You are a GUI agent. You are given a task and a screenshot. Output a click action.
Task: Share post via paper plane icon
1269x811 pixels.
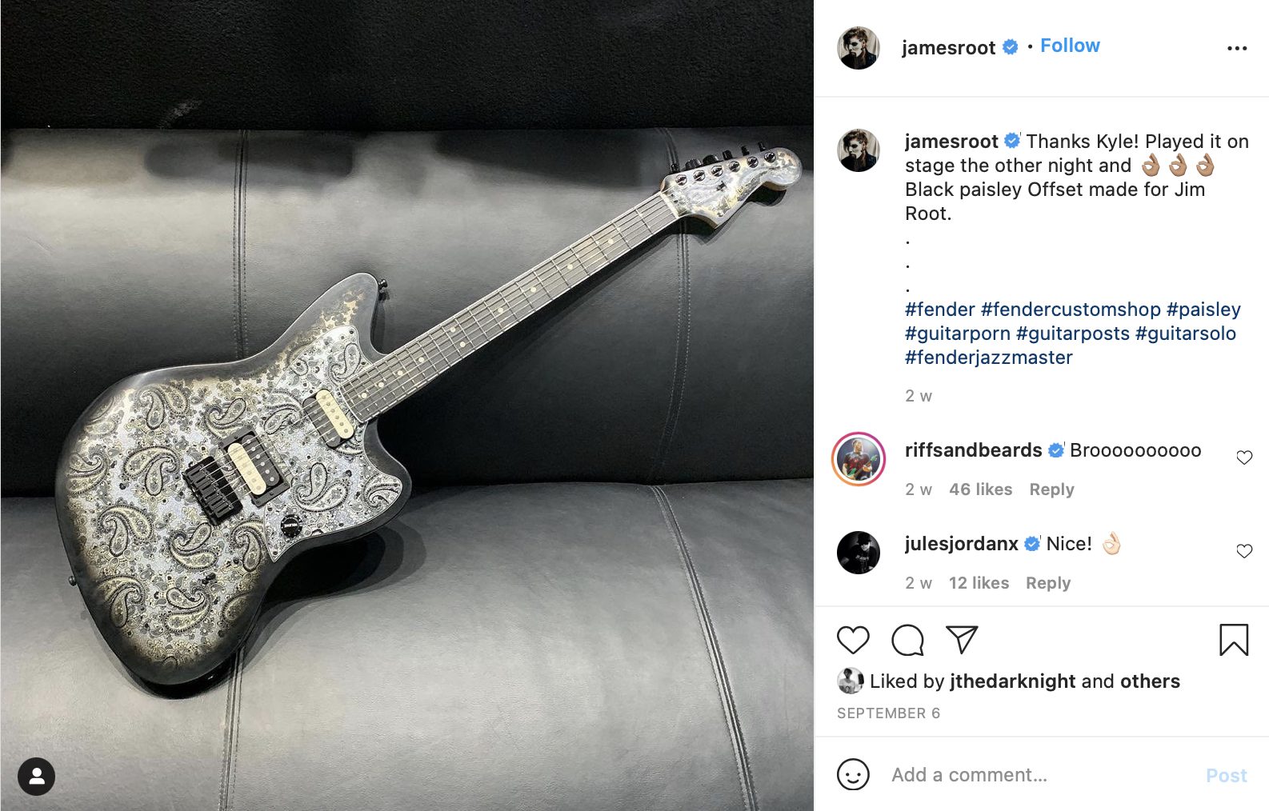tap(962, 639)
